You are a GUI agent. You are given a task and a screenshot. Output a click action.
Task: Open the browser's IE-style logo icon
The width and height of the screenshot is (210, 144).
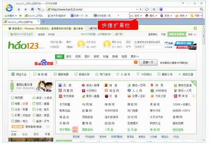coord(9,8)
